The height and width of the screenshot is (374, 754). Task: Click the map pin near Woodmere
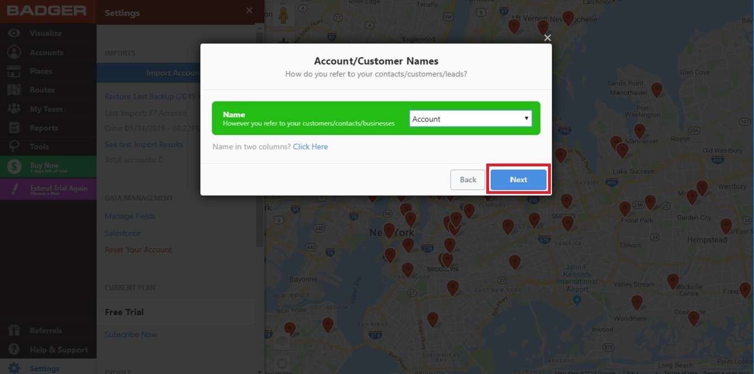click(637, 302)
